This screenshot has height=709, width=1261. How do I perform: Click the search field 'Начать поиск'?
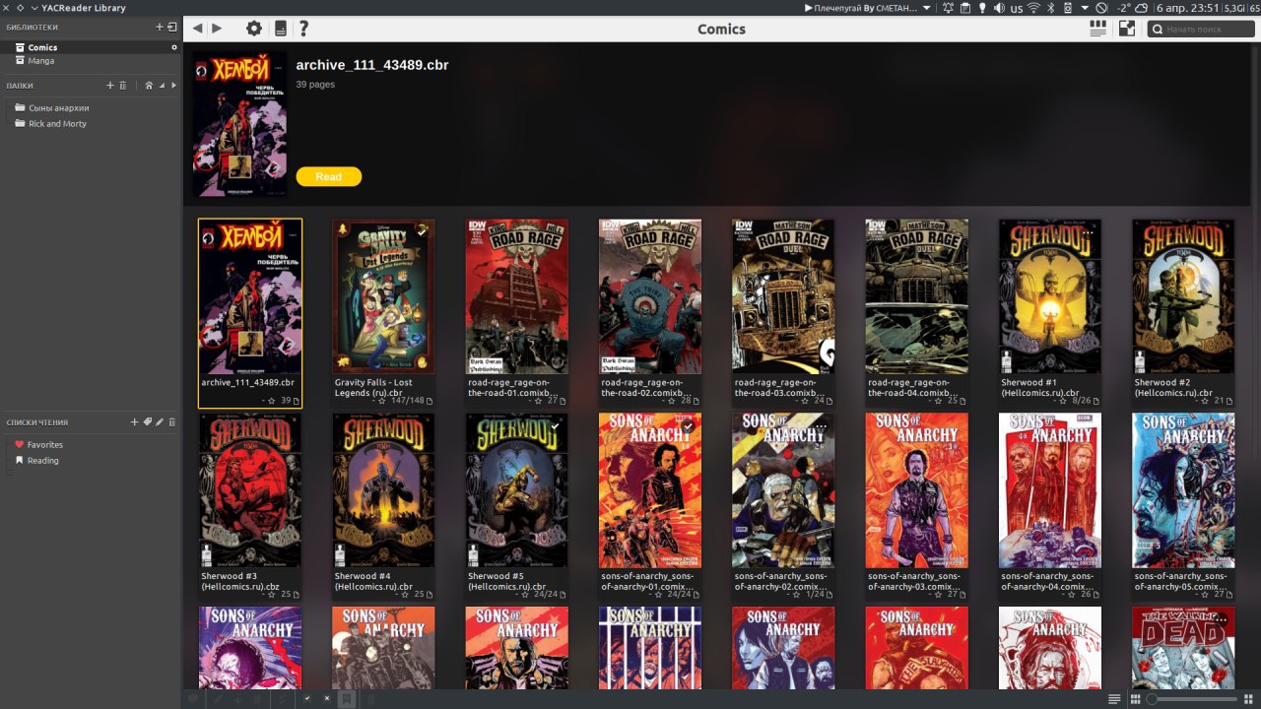pos(1200,30)
